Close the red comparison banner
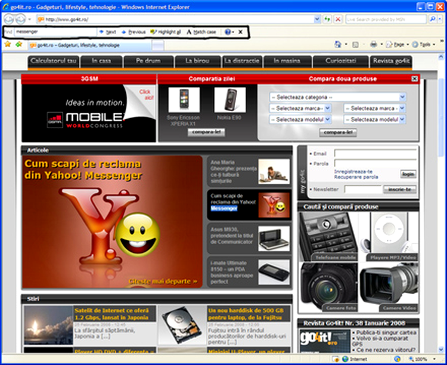The height and width of the screenshot is (365, 447). coord(414,79)
